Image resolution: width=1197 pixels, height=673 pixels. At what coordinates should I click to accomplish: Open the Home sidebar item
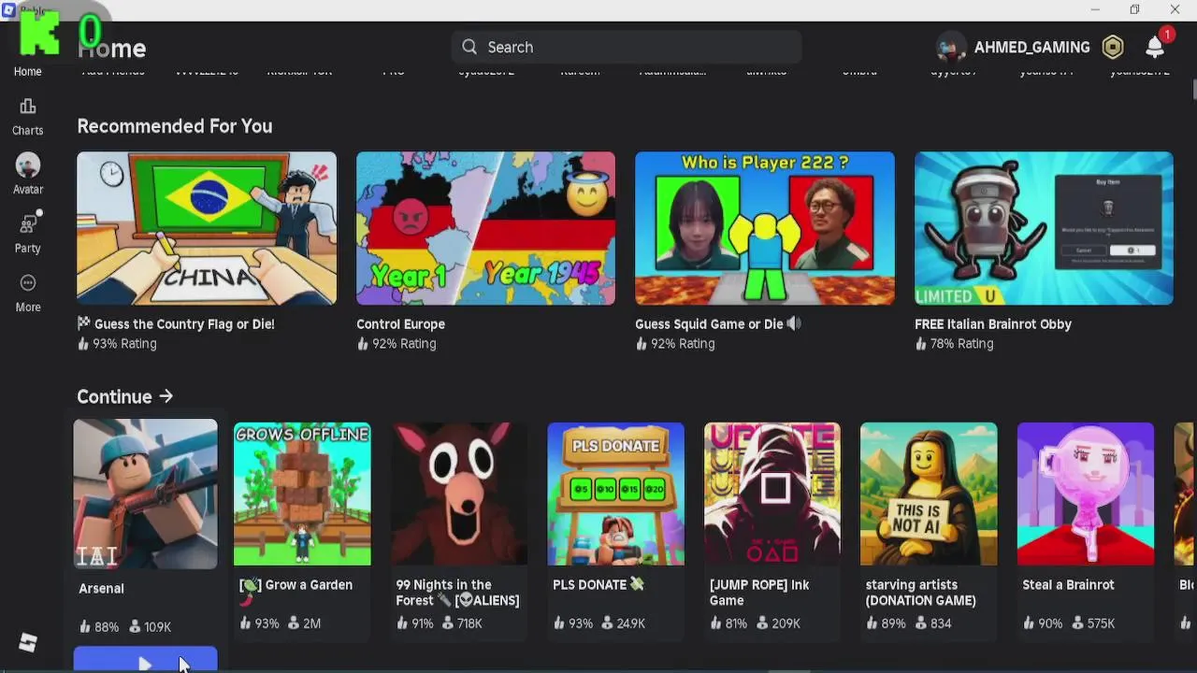27,71
